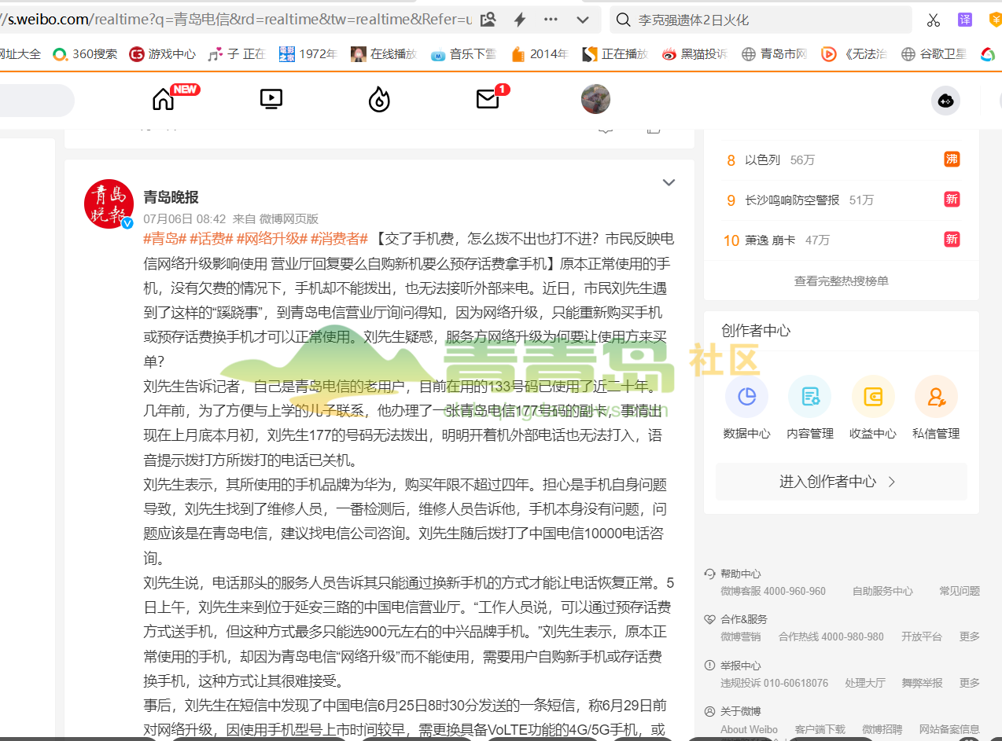The height and width of the screenshot is (741, 1002).
Task: Open 关于微博 footer link
Action: tap(740, 711)
